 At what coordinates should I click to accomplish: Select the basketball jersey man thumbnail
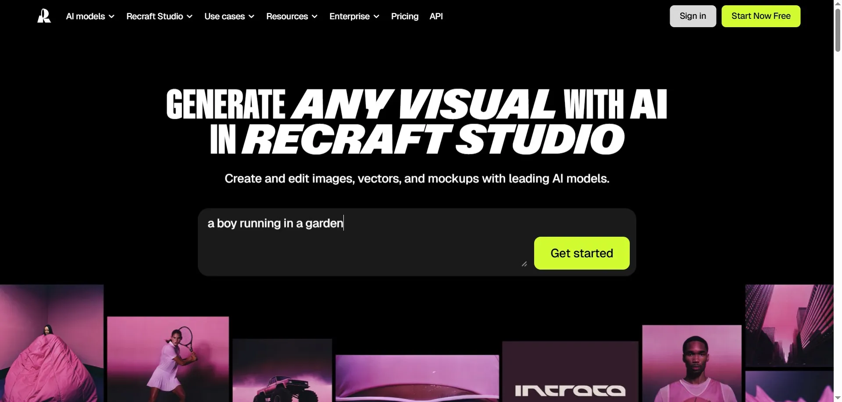point(692,363)
